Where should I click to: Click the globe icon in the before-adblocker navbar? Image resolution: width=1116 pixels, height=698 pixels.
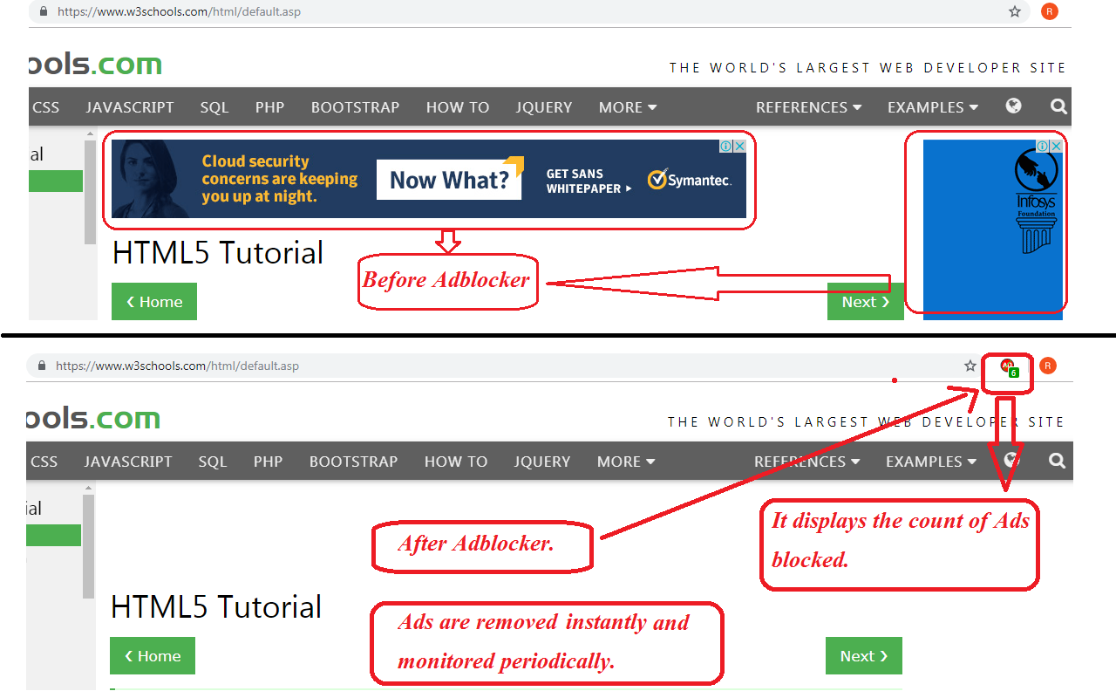pyautogui.click(x=1013, y=106)
